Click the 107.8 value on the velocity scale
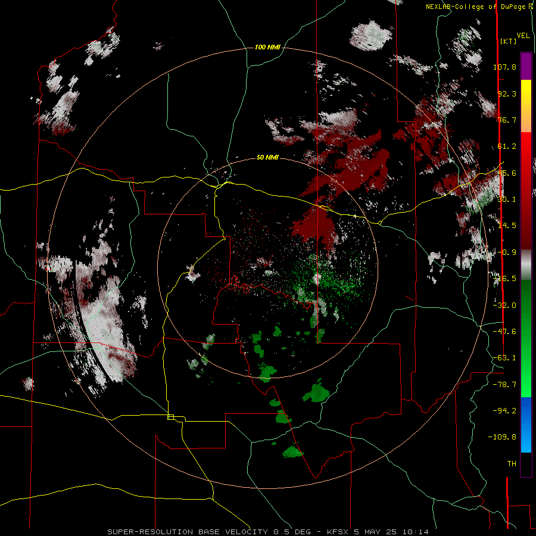The height and width of the screenshot is (536, 536). tap(504, 67)
